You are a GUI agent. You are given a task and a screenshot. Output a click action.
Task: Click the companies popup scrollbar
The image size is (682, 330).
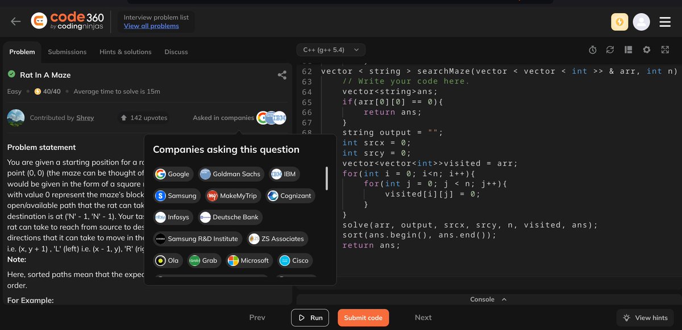(x=326, y=178)
